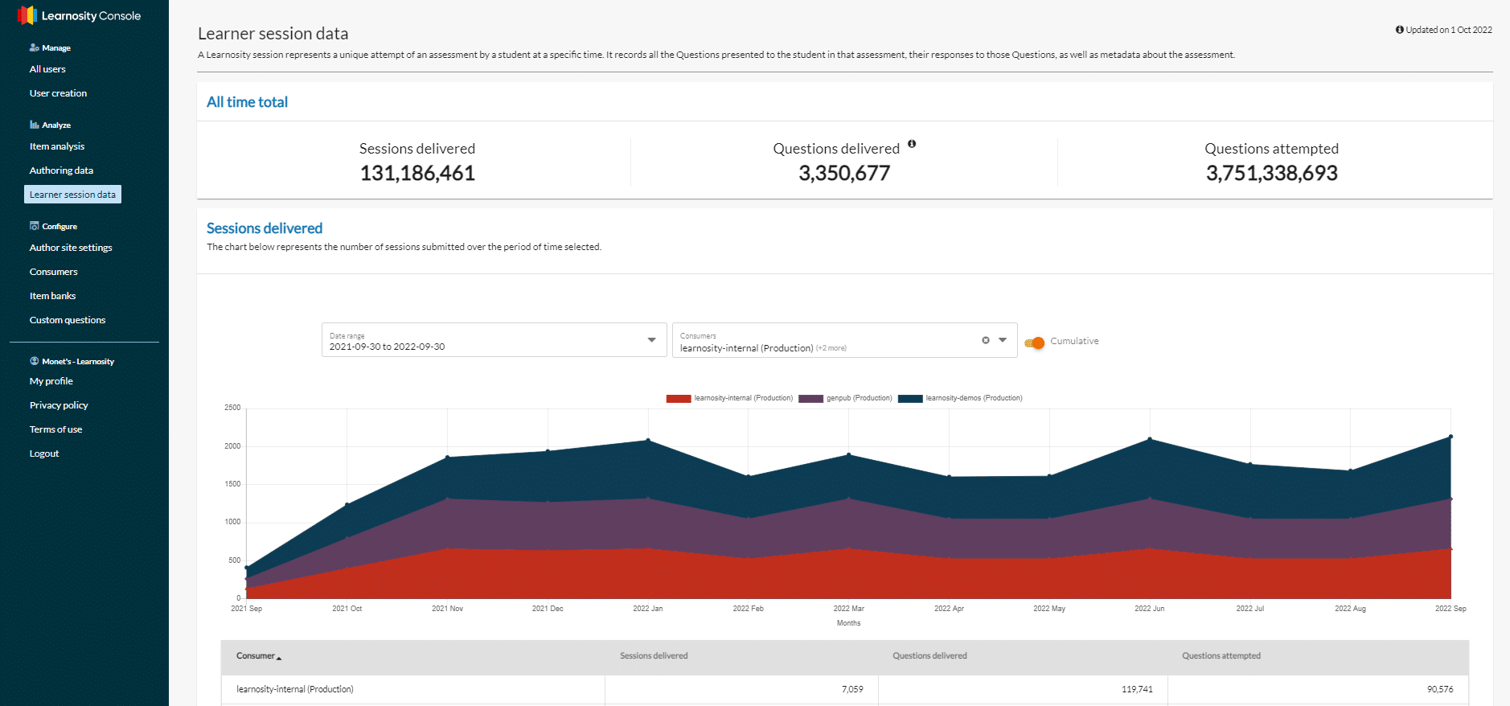
Task: Click the 2022 Sep top data point
Action: [x=1451, y=437]
